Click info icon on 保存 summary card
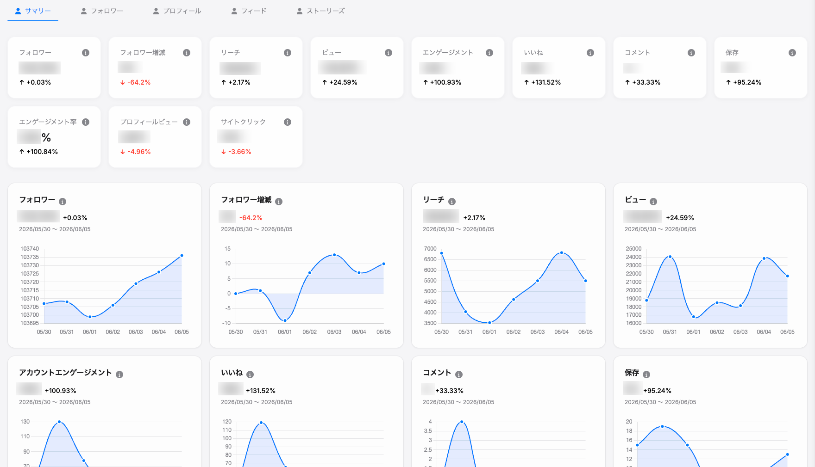 (x=792, y=53)
